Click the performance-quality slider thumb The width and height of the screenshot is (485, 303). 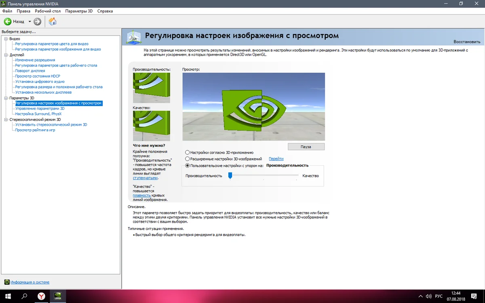point(230,175)
